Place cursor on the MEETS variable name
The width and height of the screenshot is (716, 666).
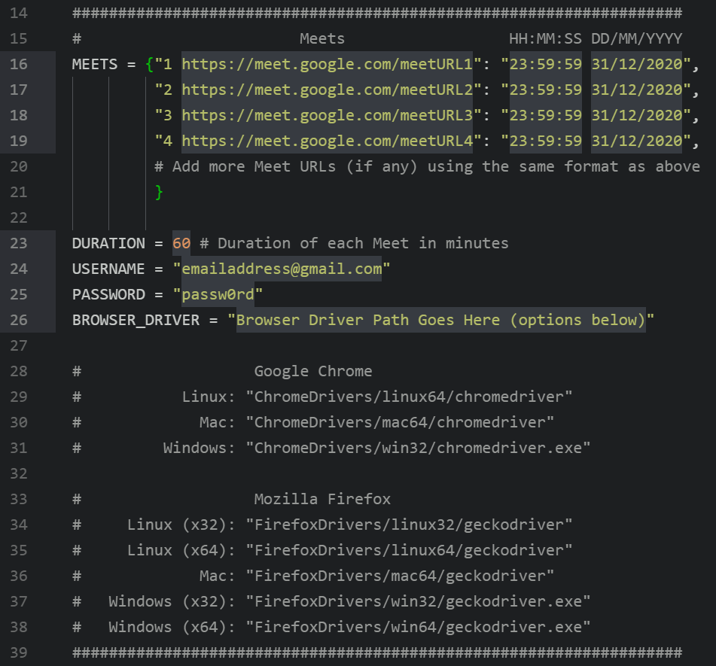(95, 65)
